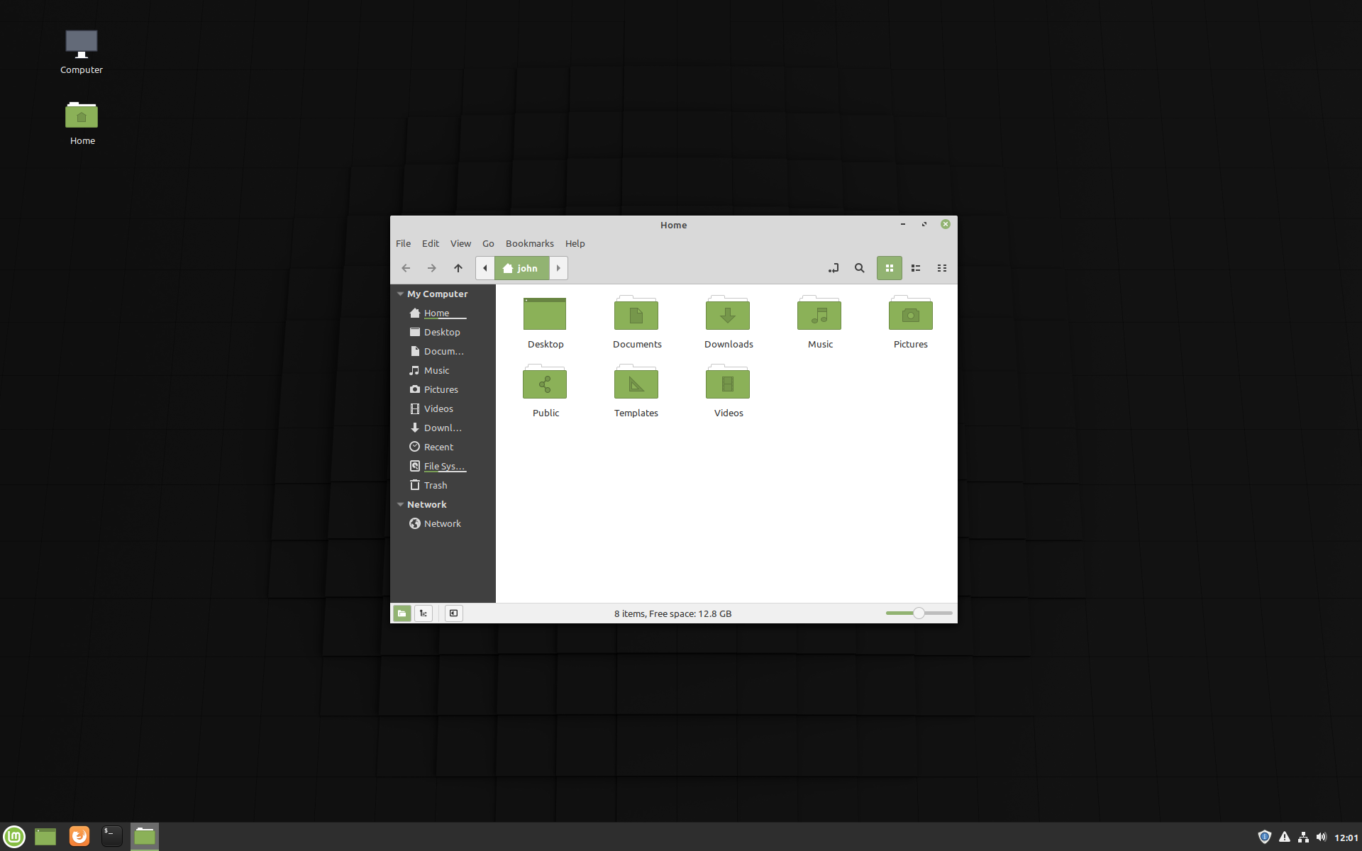
Task: Open Firefox from the taskbar
Action: click(79, 836)
